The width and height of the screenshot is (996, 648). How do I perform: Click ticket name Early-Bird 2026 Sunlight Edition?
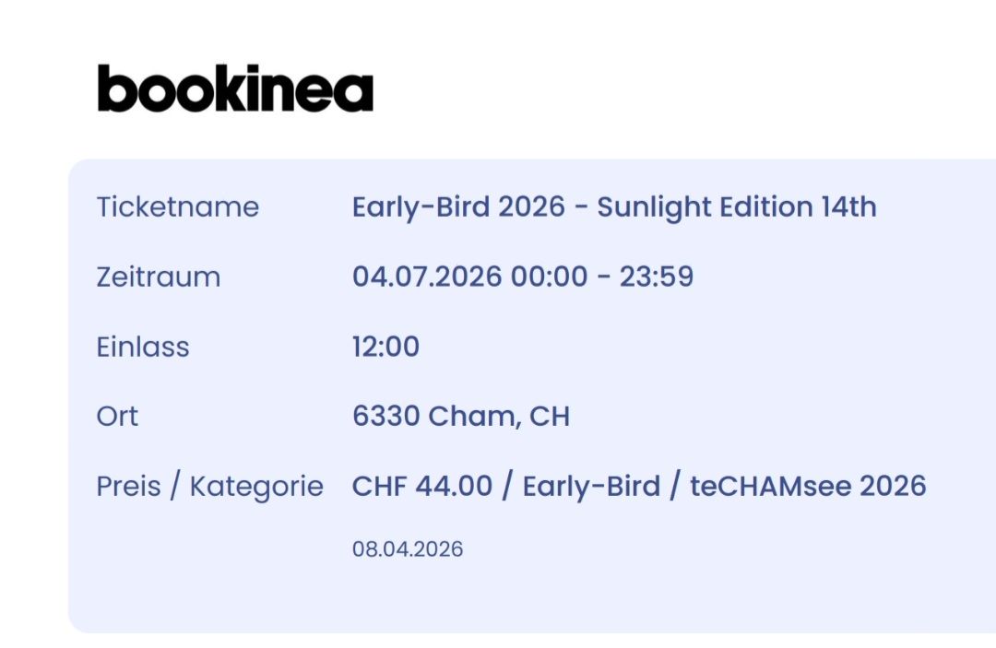coord(614,206)
